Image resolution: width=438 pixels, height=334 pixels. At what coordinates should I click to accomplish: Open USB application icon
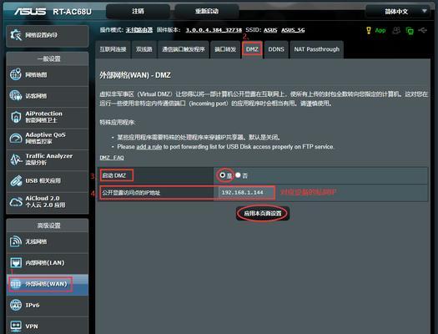16,180
